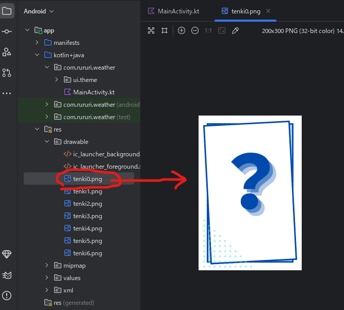
Task: Click the question mark image preview
Action: (250, 193)
